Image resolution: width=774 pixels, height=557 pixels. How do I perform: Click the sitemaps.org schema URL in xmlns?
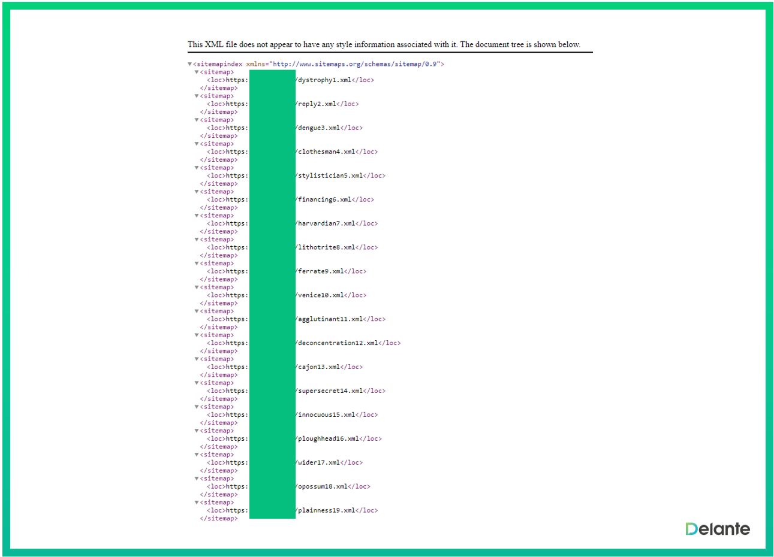tap(356, 64)
